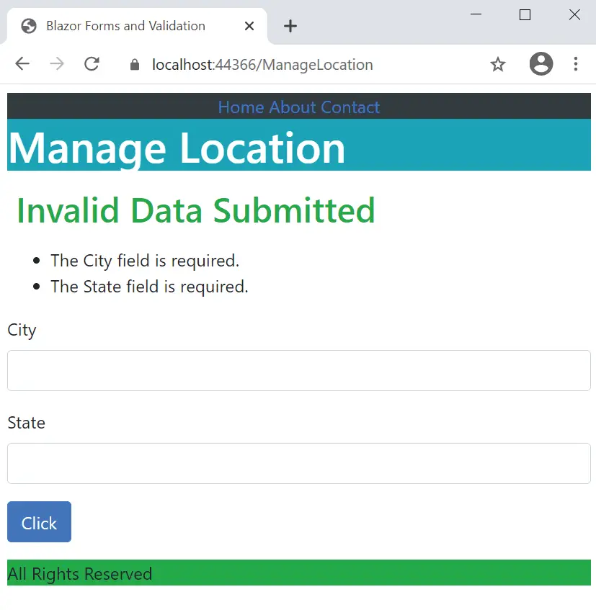Image resolution: width=596 pixels, height=610 pixels.
Task: Open a new browser tab
Action: point(290,25)
